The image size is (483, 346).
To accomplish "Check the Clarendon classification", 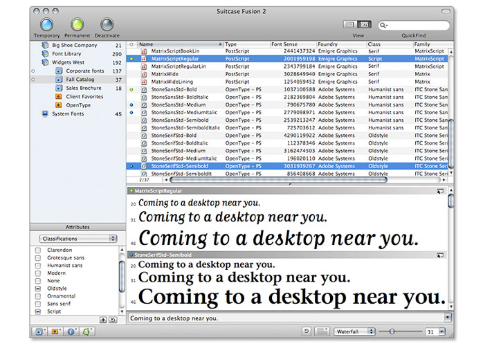I will click(38, 251).
